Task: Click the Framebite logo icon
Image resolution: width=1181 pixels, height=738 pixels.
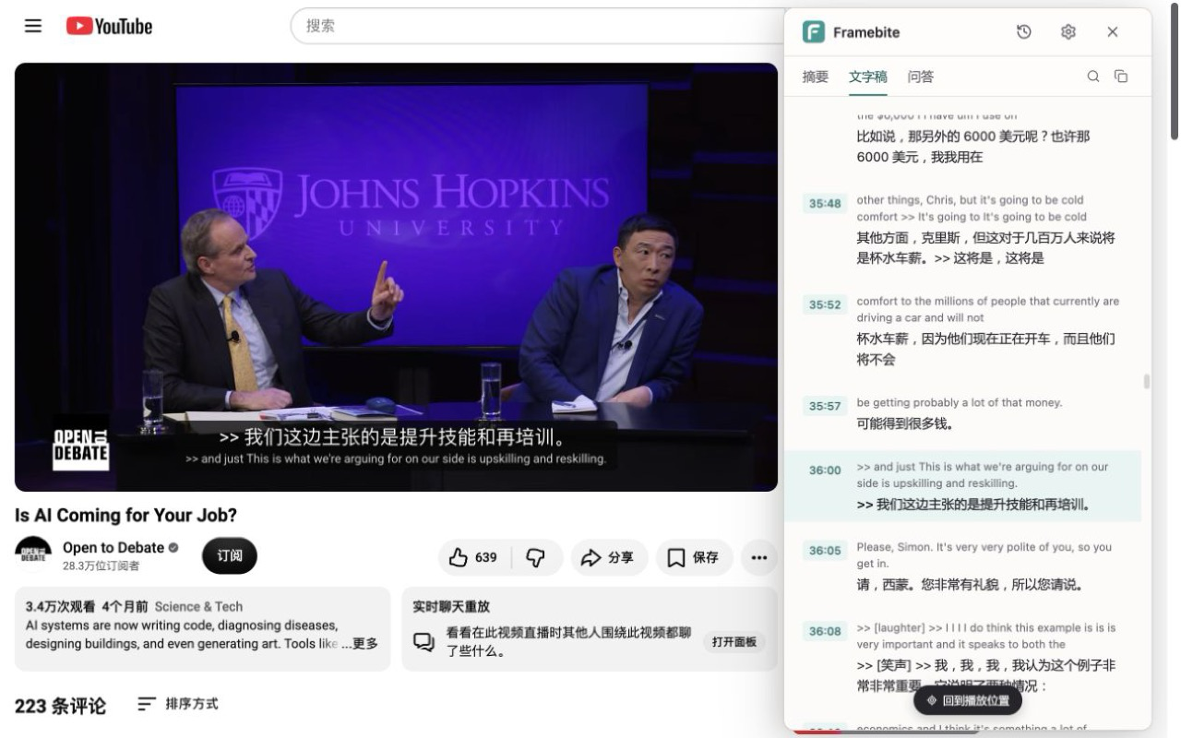Action: pos(813,32)
